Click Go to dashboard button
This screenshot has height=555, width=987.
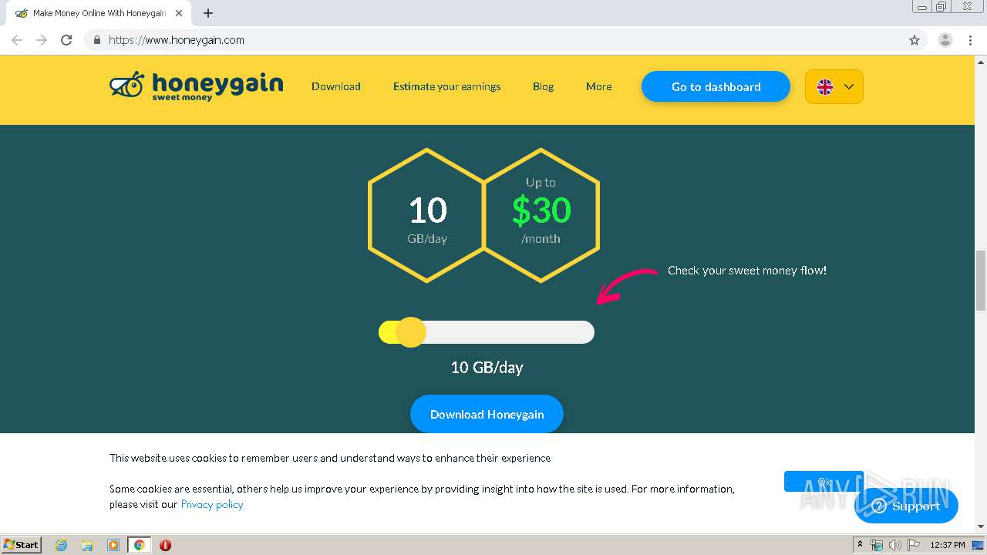point(716,86)
